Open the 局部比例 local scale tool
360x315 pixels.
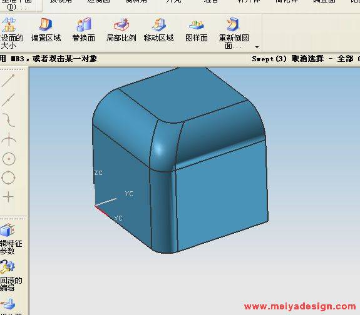click(121, 29)
